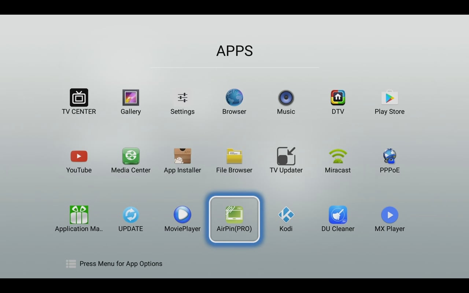This screenshot has width=469, height=293.
Task: Launch the YouTube app
Action: click(79, 156)
